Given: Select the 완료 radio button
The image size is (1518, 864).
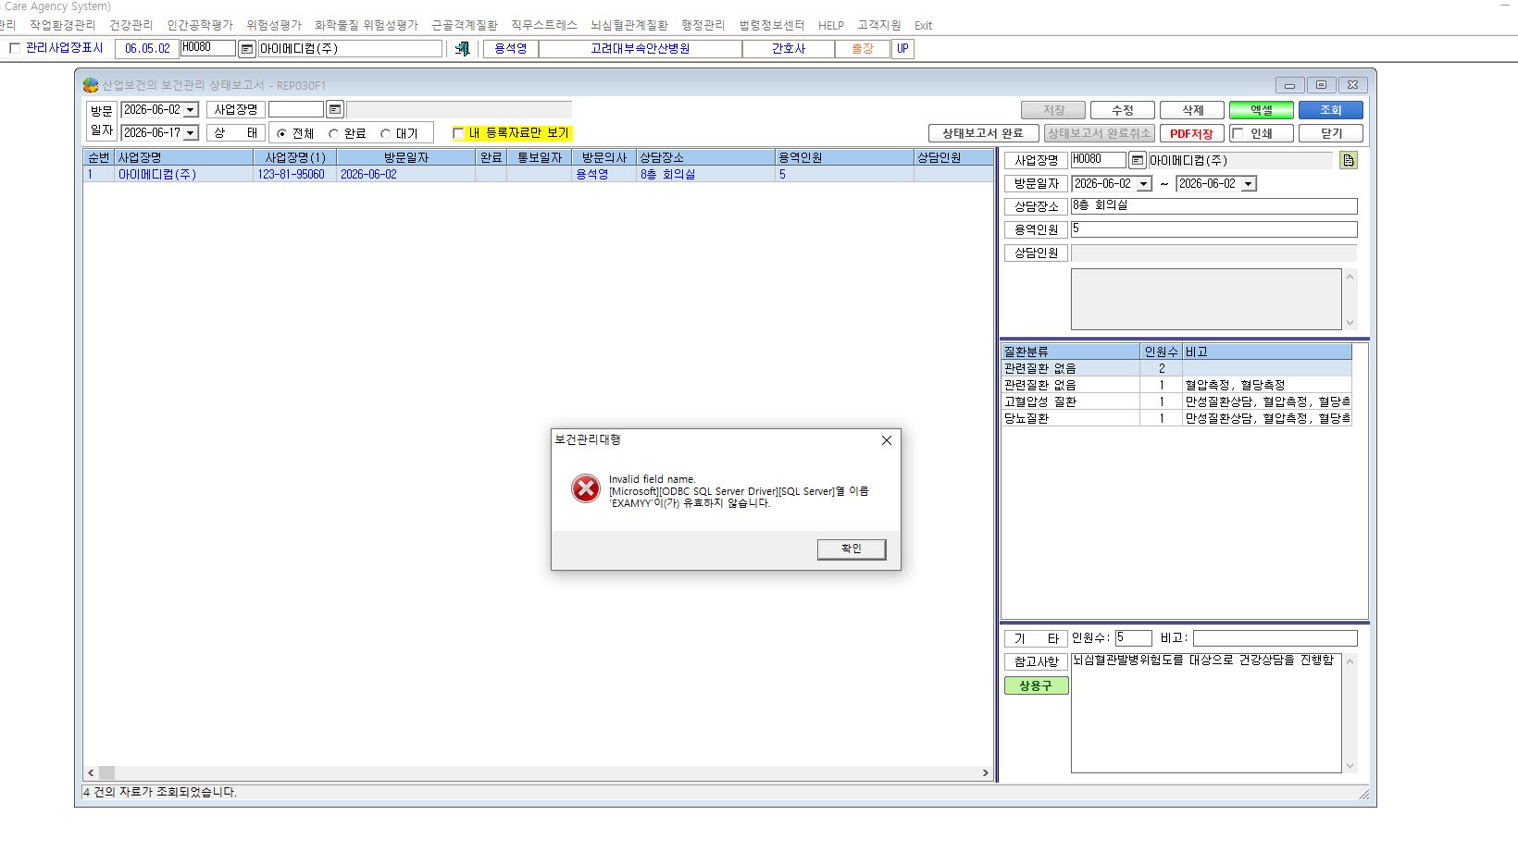Looking at the screenshot, I should (334, 134).
